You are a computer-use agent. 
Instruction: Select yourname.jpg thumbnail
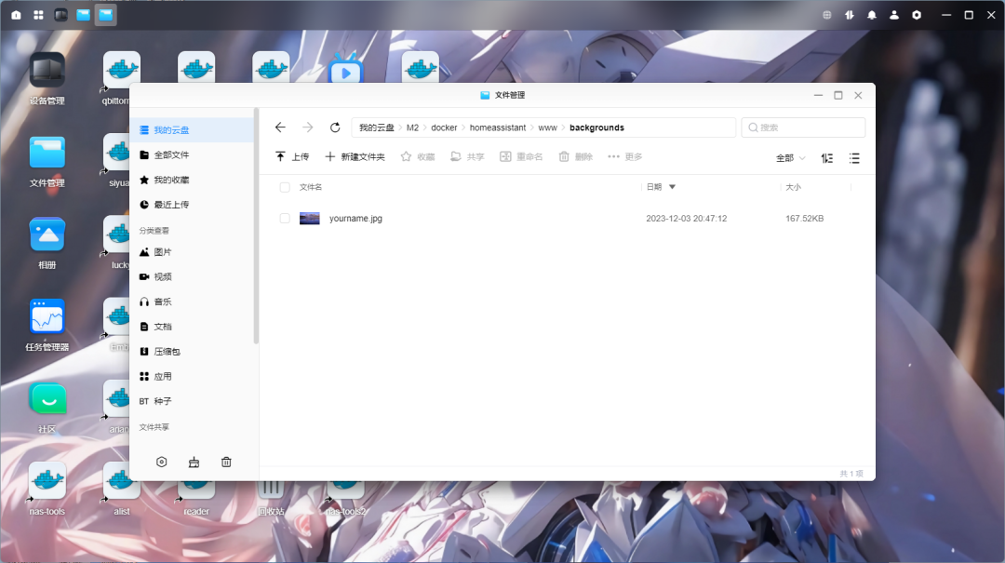[310, 218]
